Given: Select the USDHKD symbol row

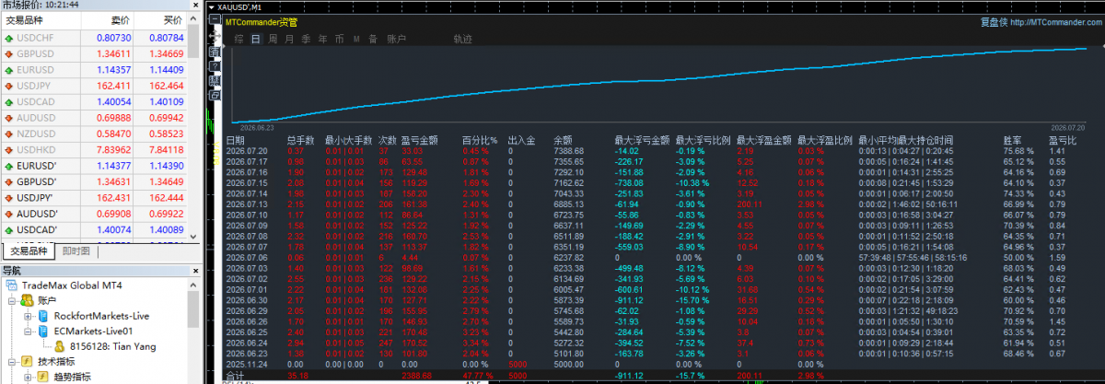Looking at the screenshot, I should [93, 150].
